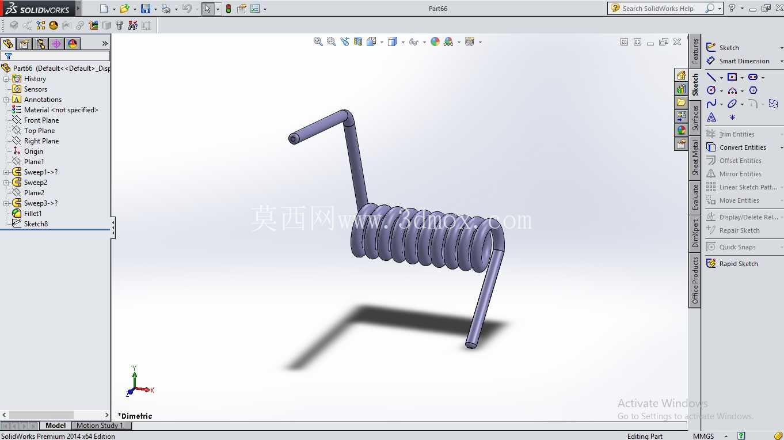
Task: Open the DisplayManager tab icon
Action: point(73,44)
